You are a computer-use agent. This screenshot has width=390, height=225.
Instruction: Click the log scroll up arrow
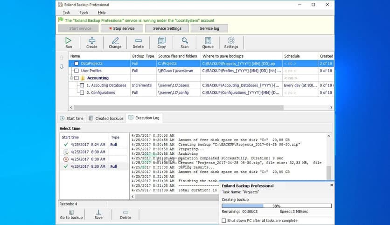click(329, 136)
